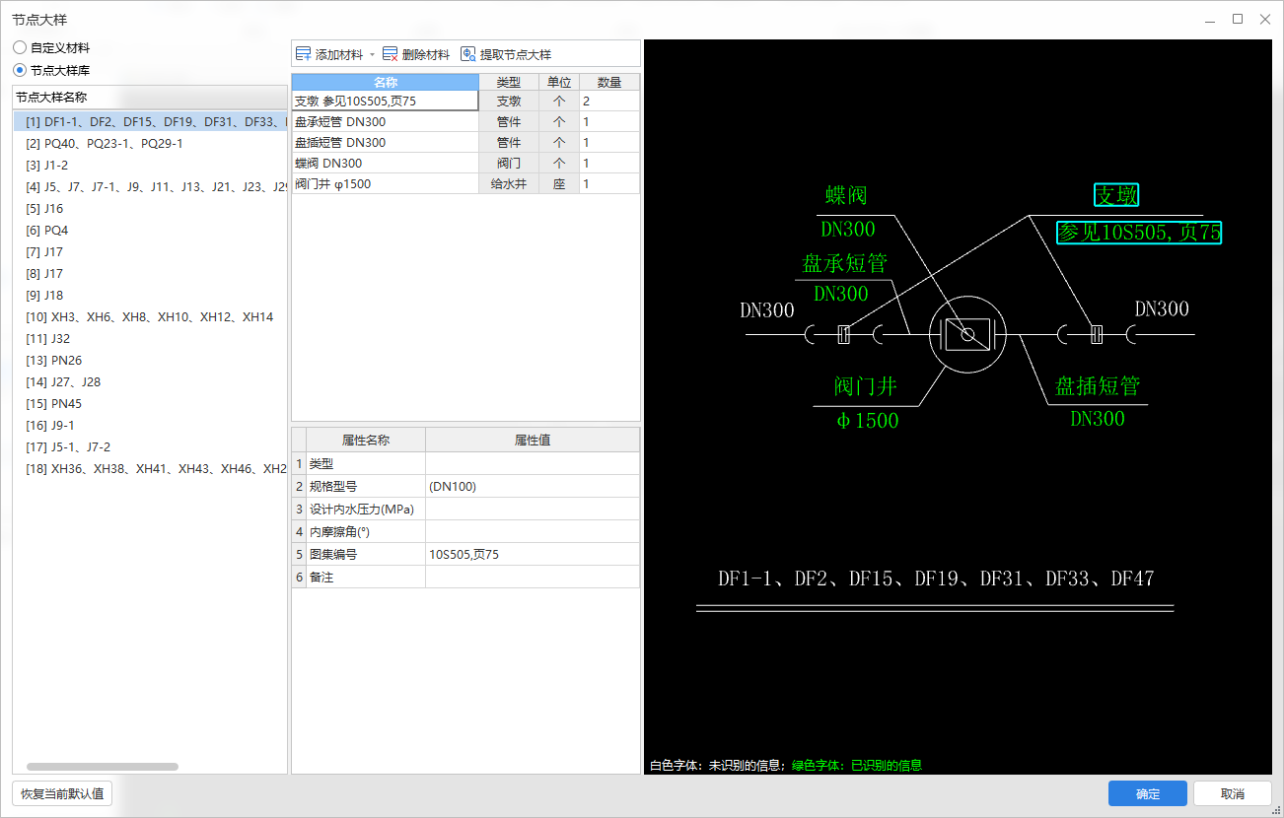Screen dimensions: 1284x818
Task: Click the 盘插短管 DN300 material row
Action: [x=465, y=142]
